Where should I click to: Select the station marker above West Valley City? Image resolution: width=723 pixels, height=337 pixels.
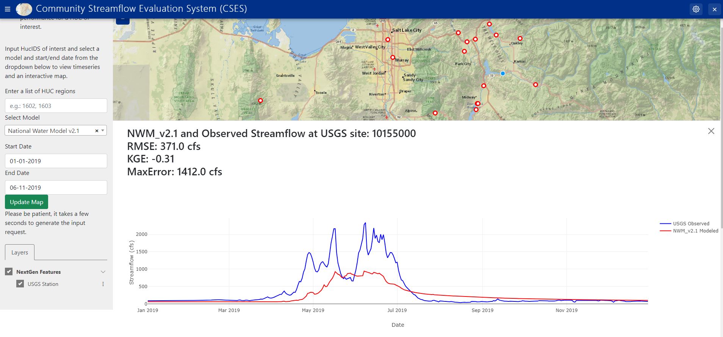(x=388, y=39)
